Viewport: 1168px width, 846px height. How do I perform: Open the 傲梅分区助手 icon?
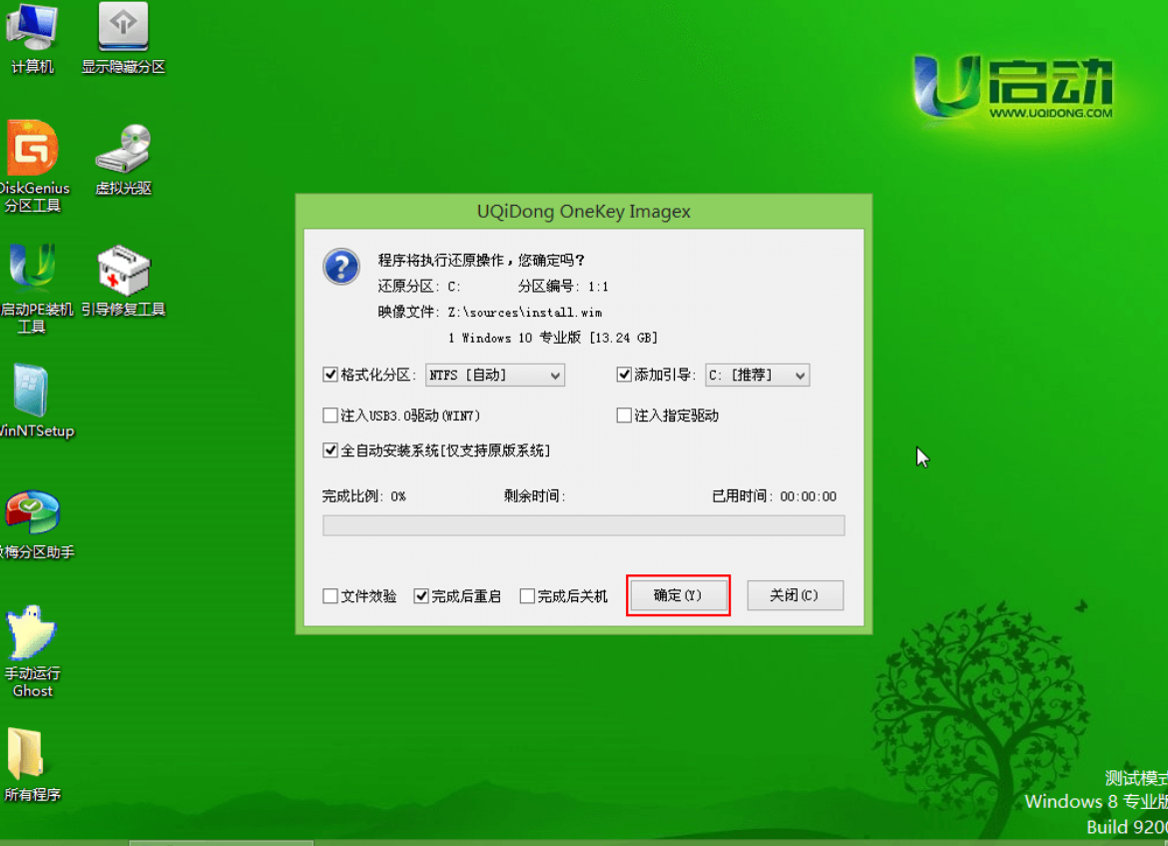point(34,524)
